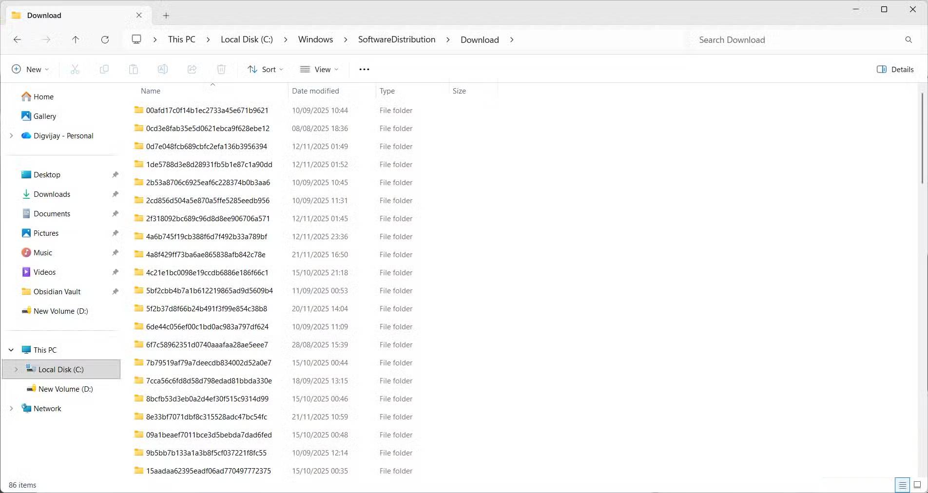928x493 pixels.
Task: Click the Paste toolbar icon
Action: coord(134,69)
